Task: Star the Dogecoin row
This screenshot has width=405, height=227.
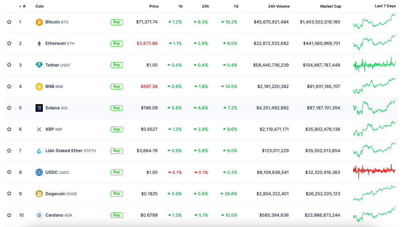Action: click(x=9, y=194)
